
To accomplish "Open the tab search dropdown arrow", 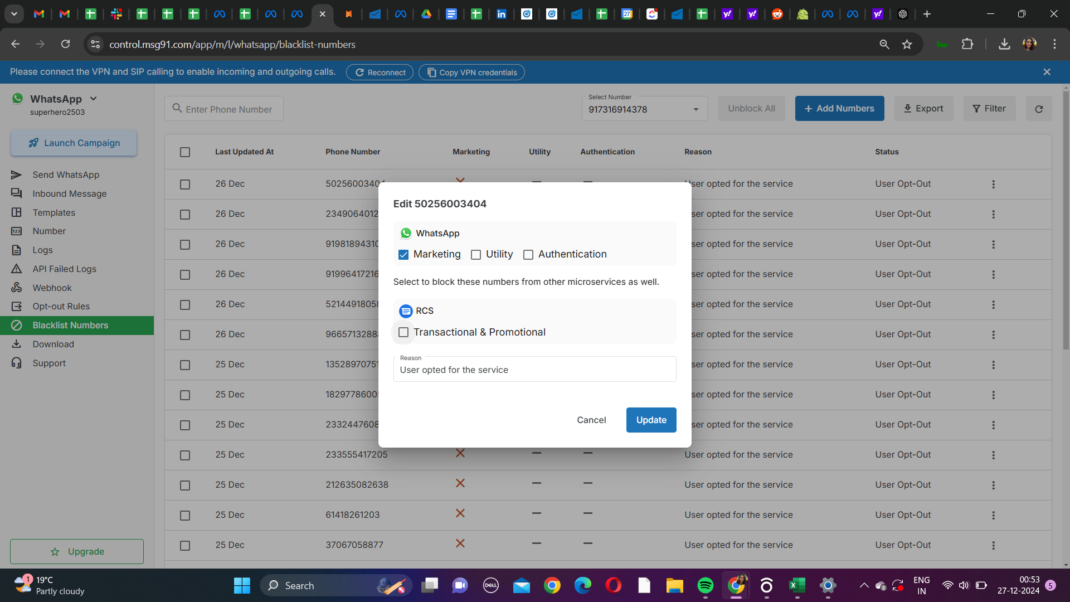I will 14,14.
